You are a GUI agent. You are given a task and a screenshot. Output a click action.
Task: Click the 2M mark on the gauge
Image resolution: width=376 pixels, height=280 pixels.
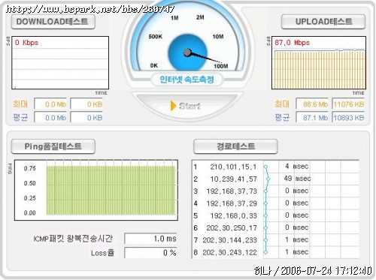(200, 17)
